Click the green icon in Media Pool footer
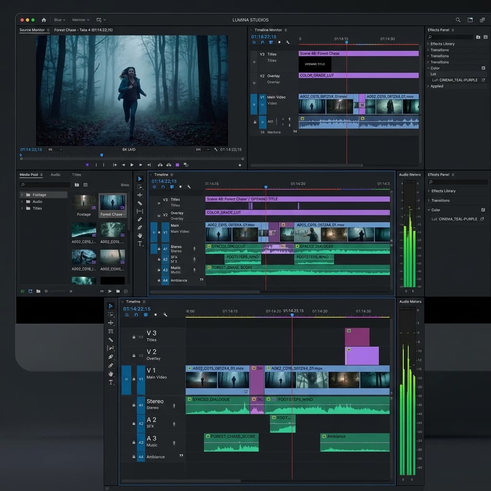Screen dimensions: 491x491 23,291
